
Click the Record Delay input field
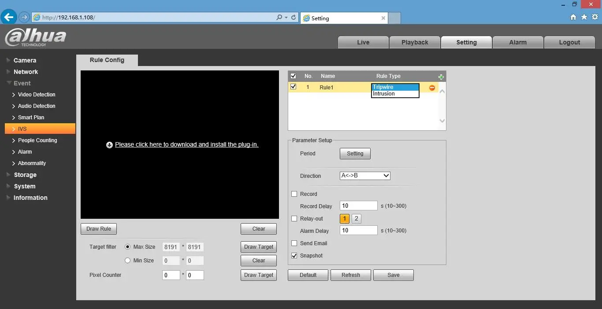(x=359, y=206)
